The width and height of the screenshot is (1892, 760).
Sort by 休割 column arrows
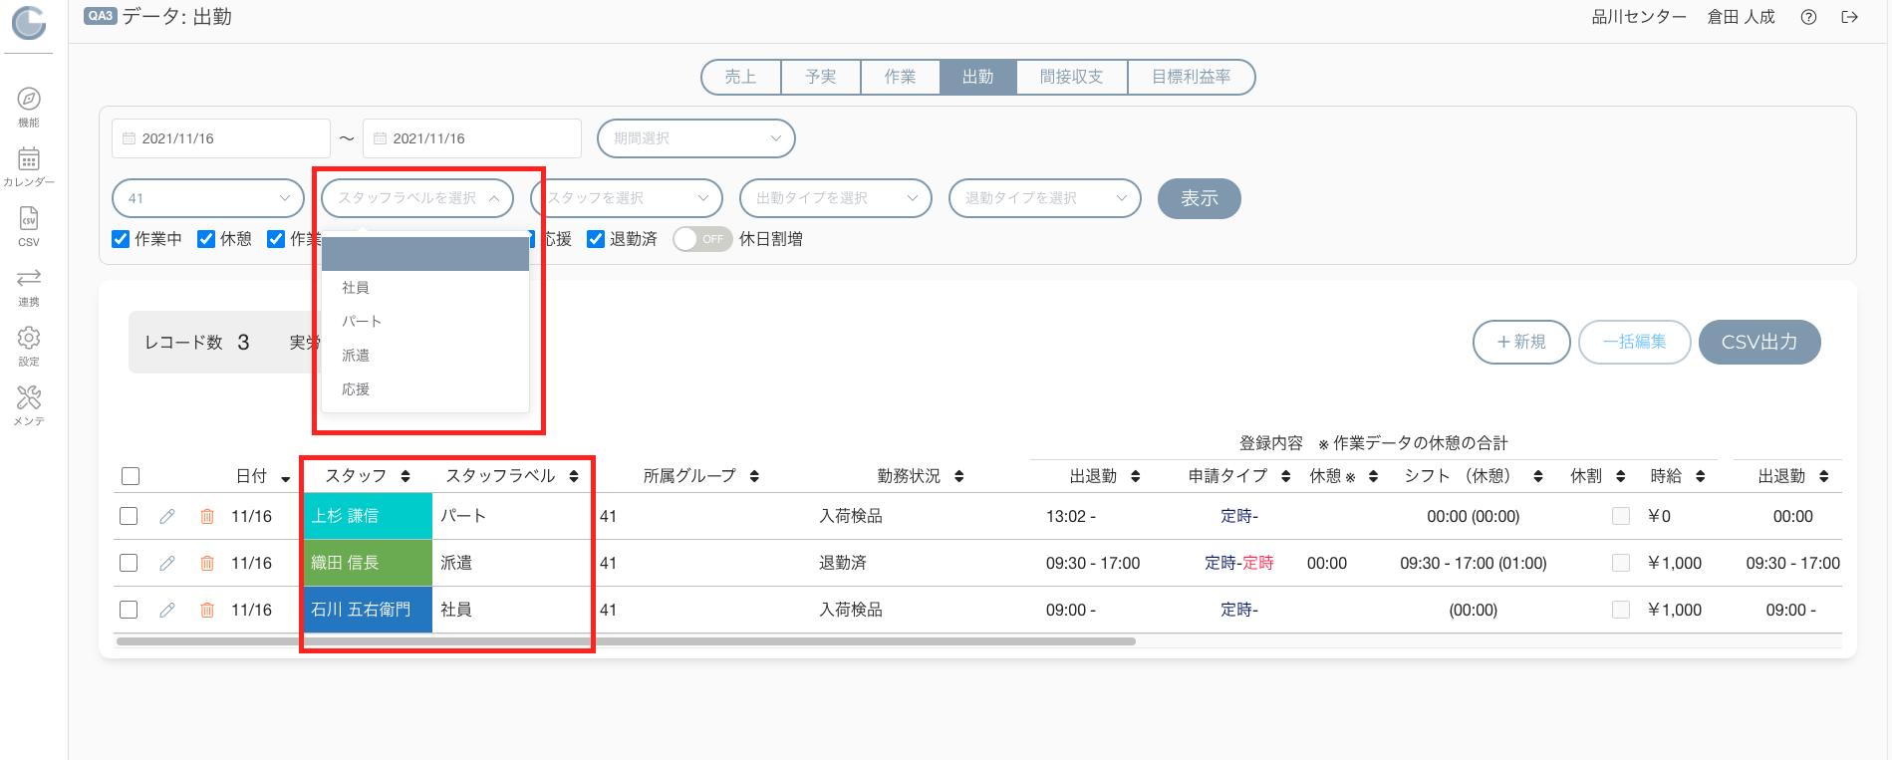pos(1621,476)
